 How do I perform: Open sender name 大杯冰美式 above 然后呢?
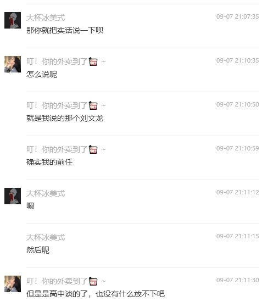pyautogui.click(x=46, y=237)
